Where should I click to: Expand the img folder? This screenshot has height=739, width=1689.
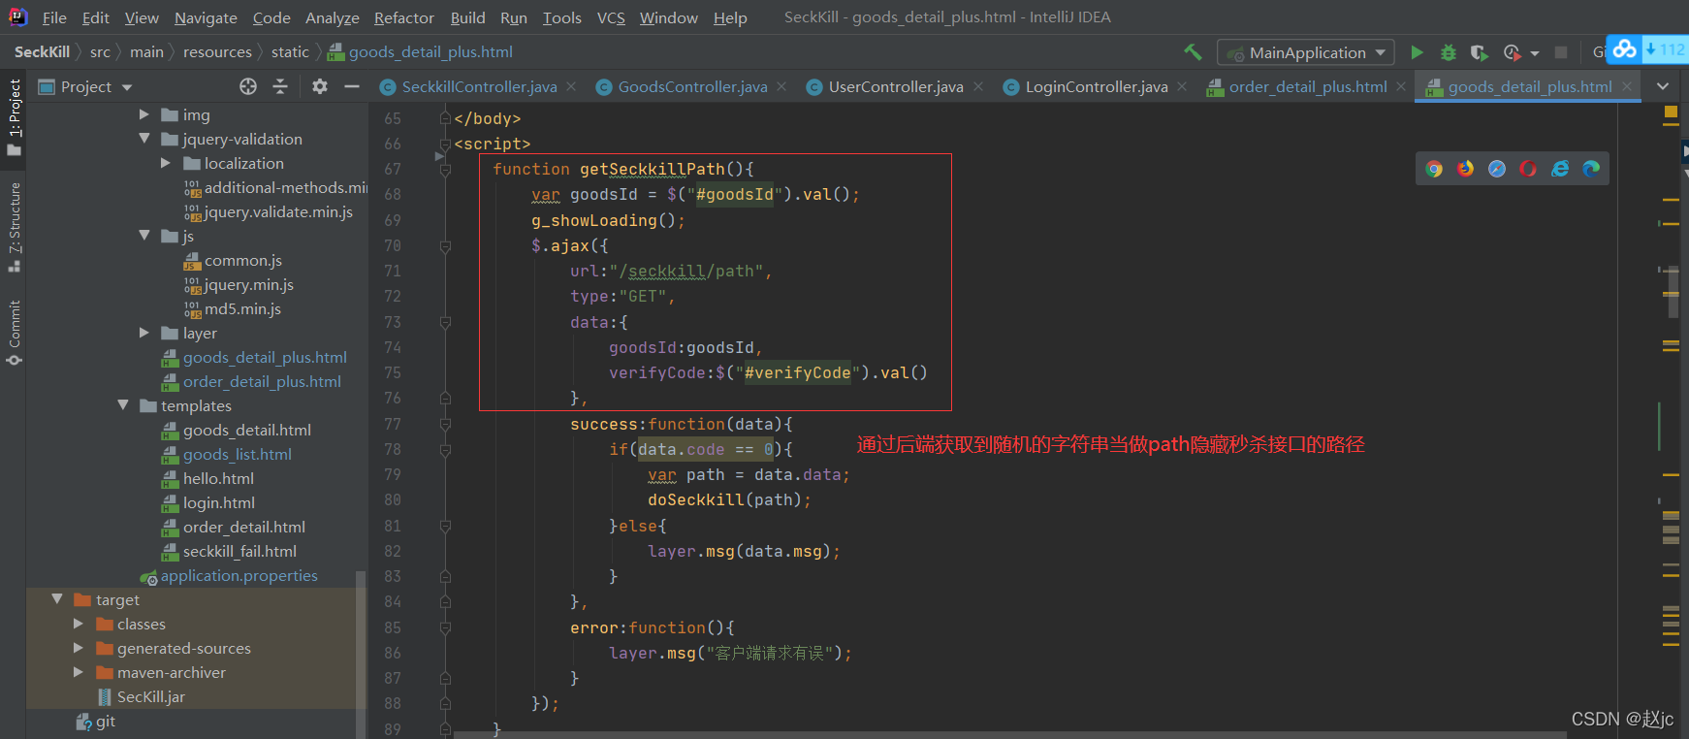tap(144, 114)
